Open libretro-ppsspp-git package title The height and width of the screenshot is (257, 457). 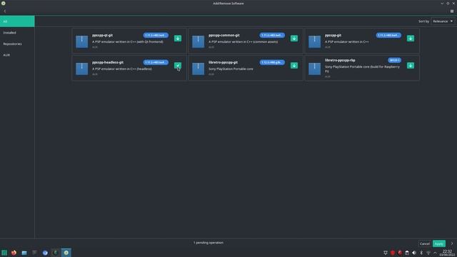pos(223,62)
